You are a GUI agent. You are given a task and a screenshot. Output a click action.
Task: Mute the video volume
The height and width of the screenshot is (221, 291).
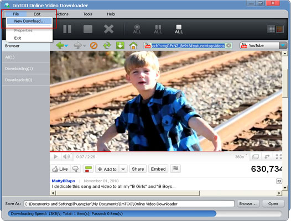tap(66, 157)
